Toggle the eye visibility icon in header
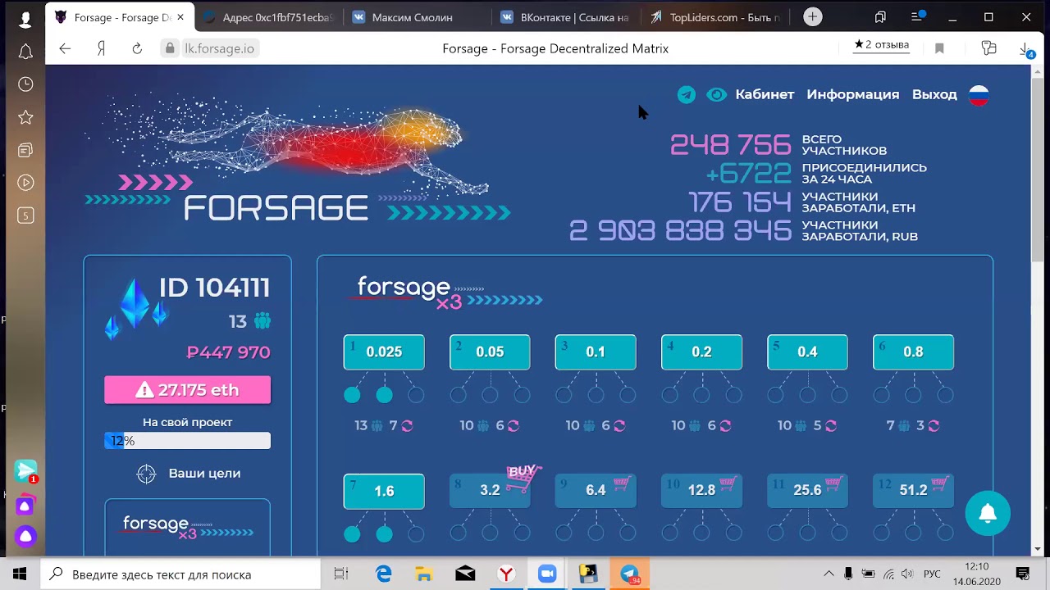The image size is (1050, 590). coord(716,95)
